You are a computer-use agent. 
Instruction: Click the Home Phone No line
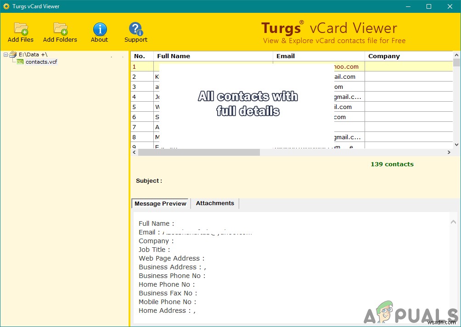[x=167, y=284]
